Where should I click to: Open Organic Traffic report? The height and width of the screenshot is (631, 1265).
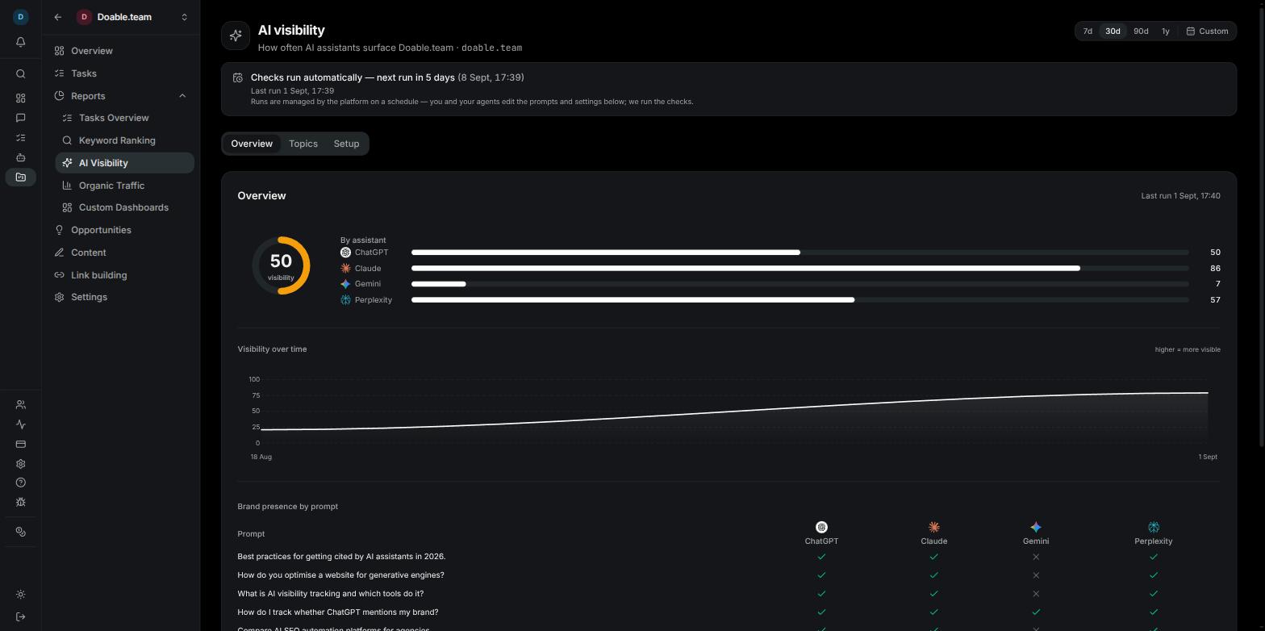pos(125,186)
